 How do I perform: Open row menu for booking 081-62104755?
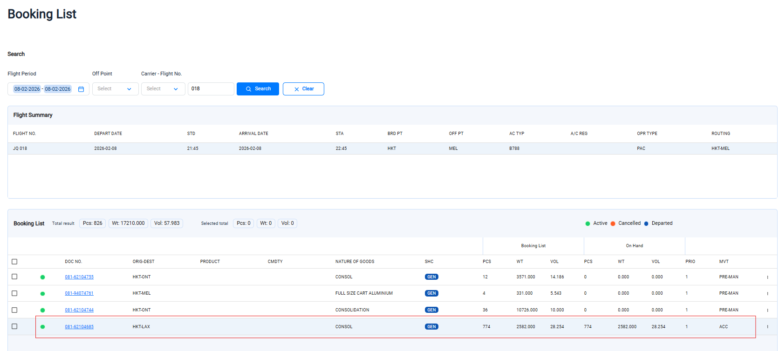click(x=767, y=277)
